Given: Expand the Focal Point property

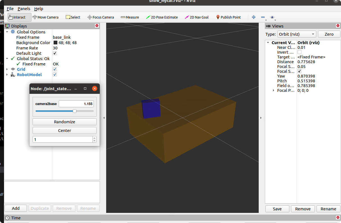Looking at the screenshot, I should [274, 90].
